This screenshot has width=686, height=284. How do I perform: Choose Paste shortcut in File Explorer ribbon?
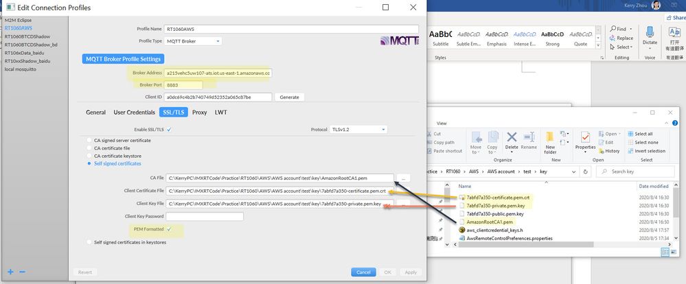444,151
